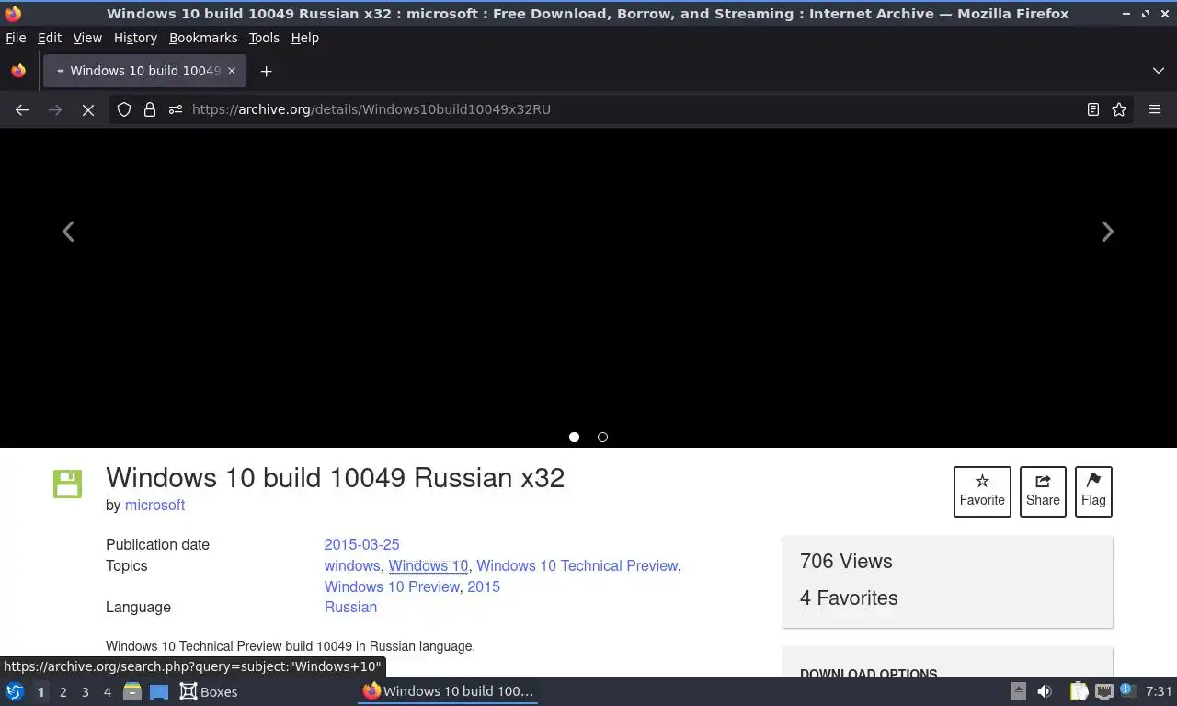Open the History menu
Screen dimensions: 1177x706
pyautogui.click(x=135, y=38)
